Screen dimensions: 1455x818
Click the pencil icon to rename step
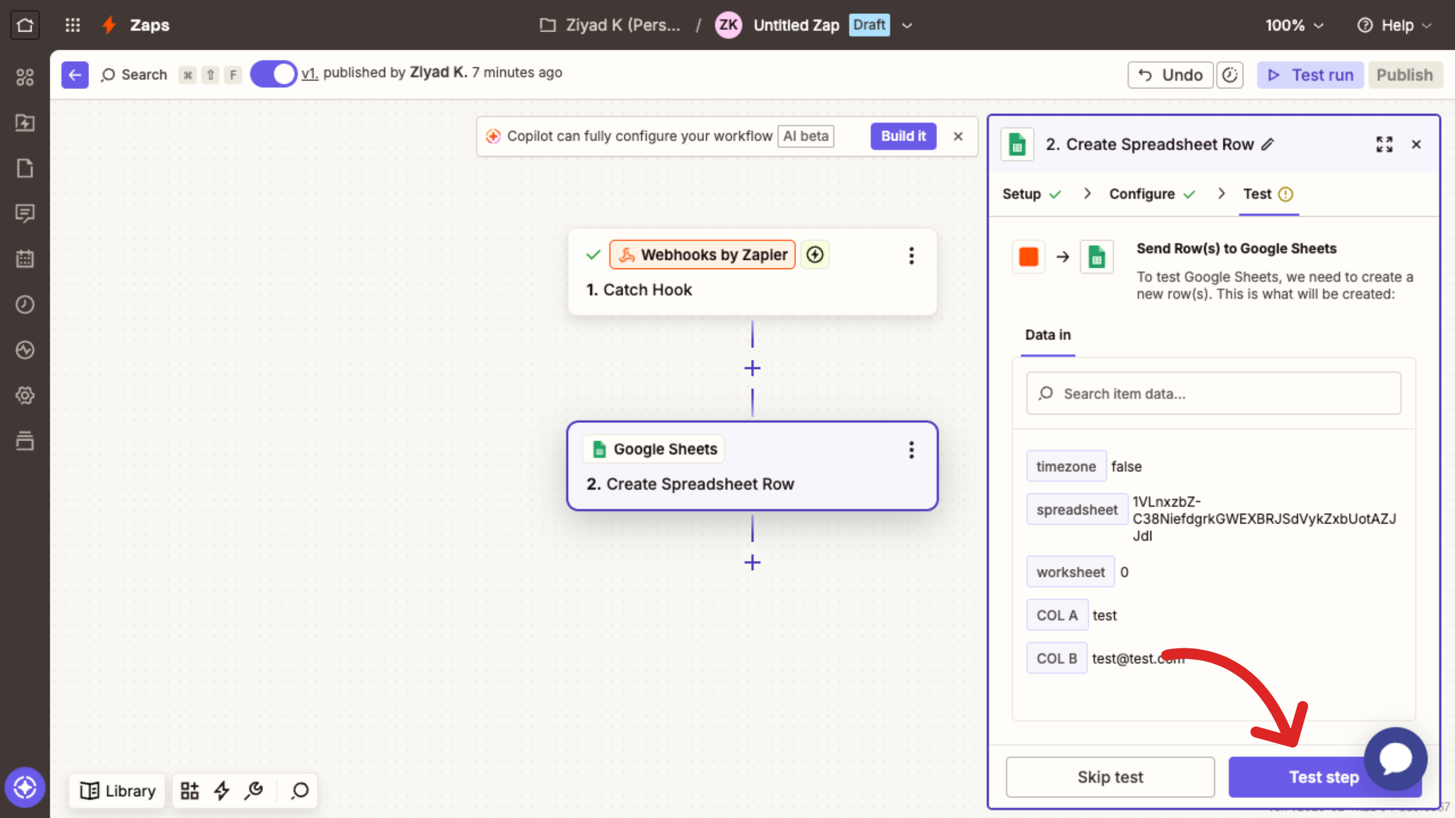[1268, 144]
